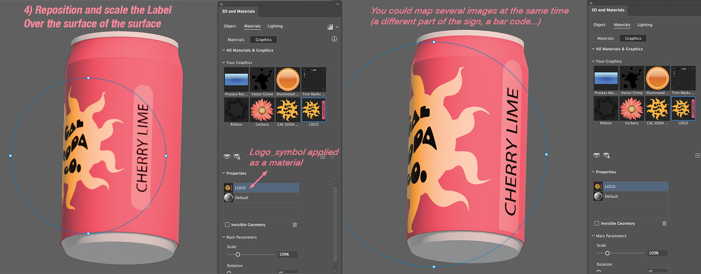Screen dimensions: 701x274
Task: Click the new material plus icon, right panel
Action: 697,155
